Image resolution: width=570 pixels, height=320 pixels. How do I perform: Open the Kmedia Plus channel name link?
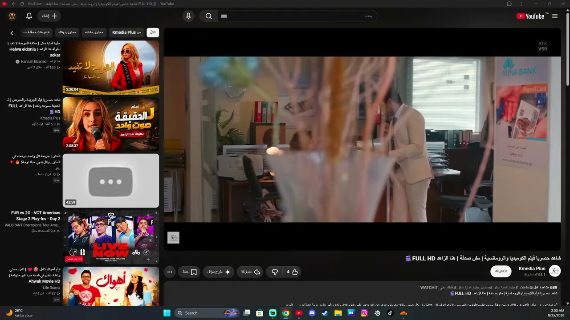coord(532,268)
